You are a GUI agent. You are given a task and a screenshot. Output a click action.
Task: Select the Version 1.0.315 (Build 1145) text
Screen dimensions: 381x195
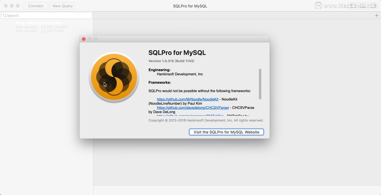[x=171, y=61]
